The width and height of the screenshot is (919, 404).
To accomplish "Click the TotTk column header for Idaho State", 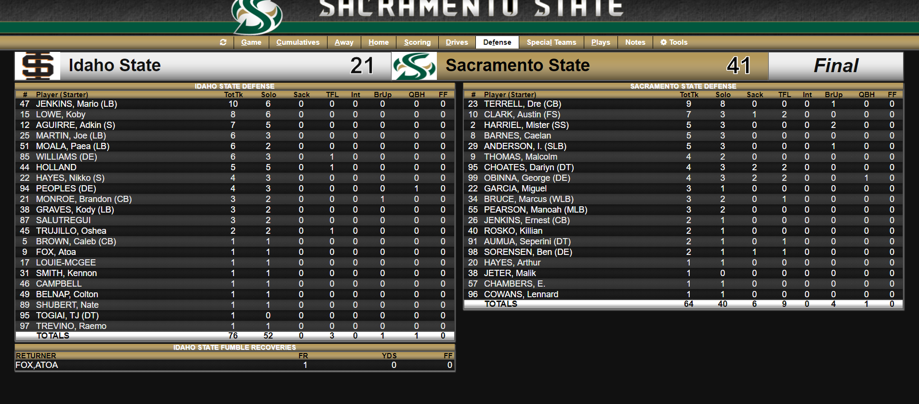I will (233, 95).
